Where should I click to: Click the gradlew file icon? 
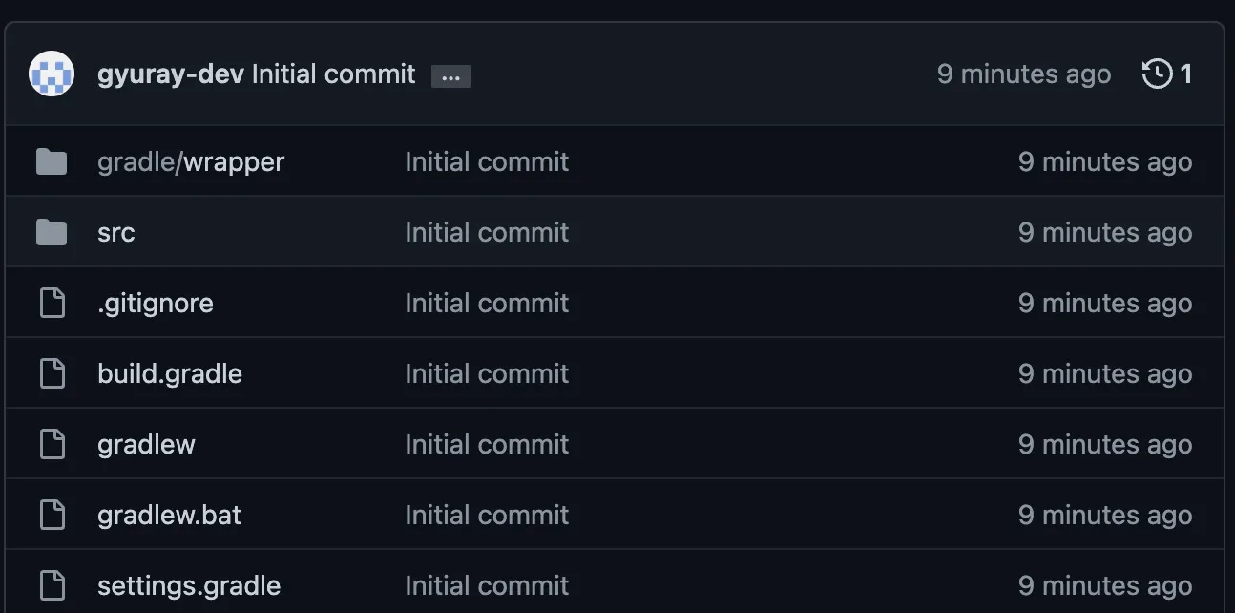pos(52,444)
